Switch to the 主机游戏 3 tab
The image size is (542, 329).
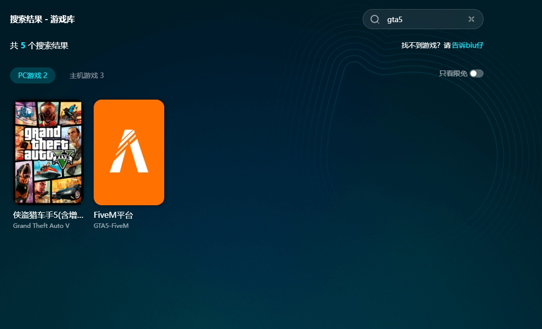tap(87, 75)
